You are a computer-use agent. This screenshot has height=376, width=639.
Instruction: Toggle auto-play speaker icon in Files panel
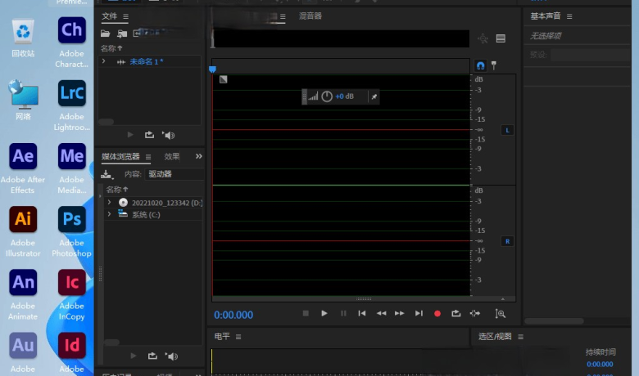tap(168, 135)
